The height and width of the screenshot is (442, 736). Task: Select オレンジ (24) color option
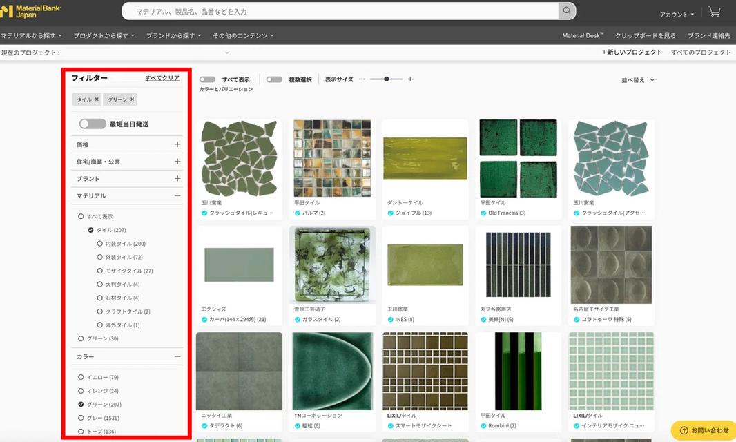[x=81, y=392]
